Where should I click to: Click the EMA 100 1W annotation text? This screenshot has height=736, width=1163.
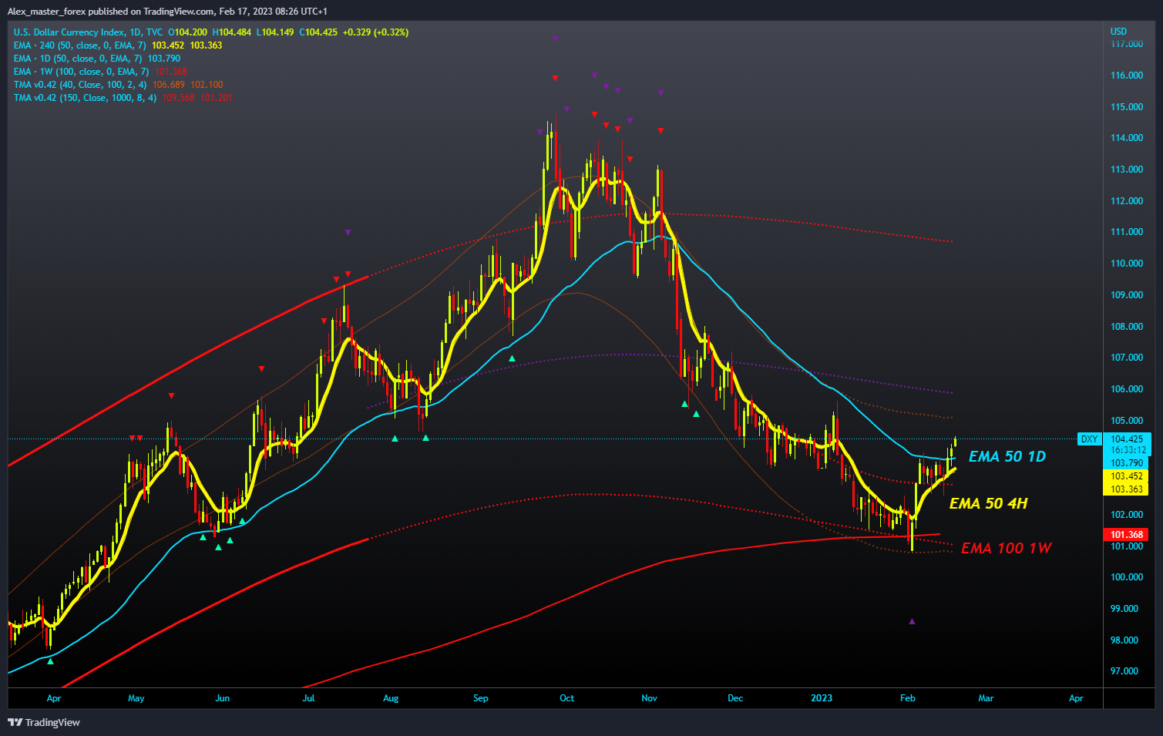[1007, 548]
